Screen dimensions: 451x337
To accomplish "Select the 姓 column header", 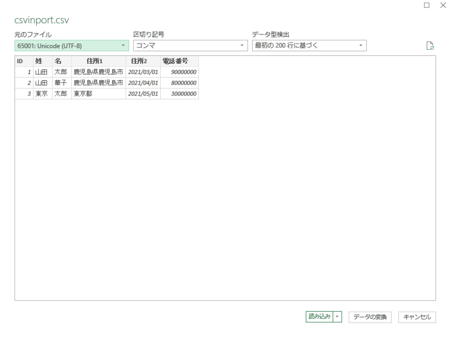I will tap(39, 62).
